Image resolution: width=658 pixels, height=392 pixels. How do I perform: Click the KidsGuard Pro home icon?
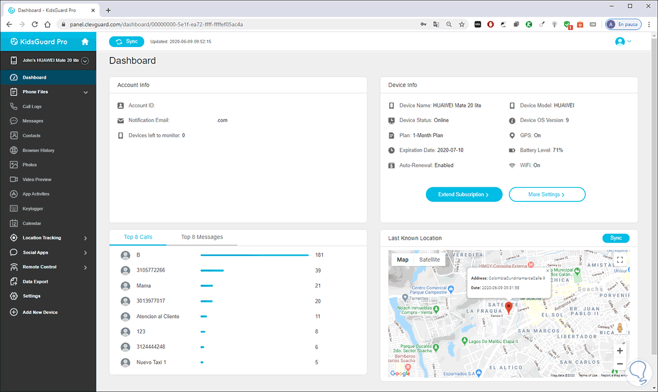[x=84, y=42]
